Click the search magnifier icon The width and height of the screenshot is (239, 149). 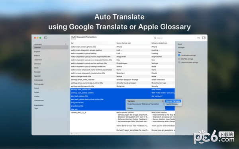(x=155, y=38)
